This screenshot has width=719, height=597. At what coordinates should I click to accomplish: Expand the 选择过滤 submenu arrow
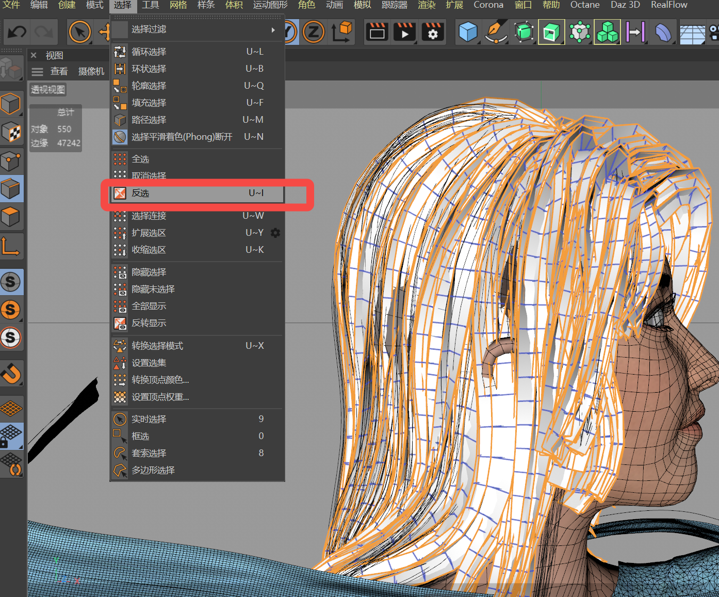(x=273, y=30)
